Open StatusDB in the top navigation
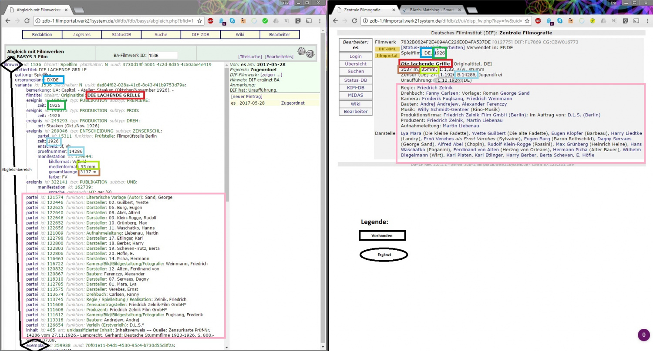Image resolution: width=653 pixels, height=351 pixels. click(x=121, y=35)
